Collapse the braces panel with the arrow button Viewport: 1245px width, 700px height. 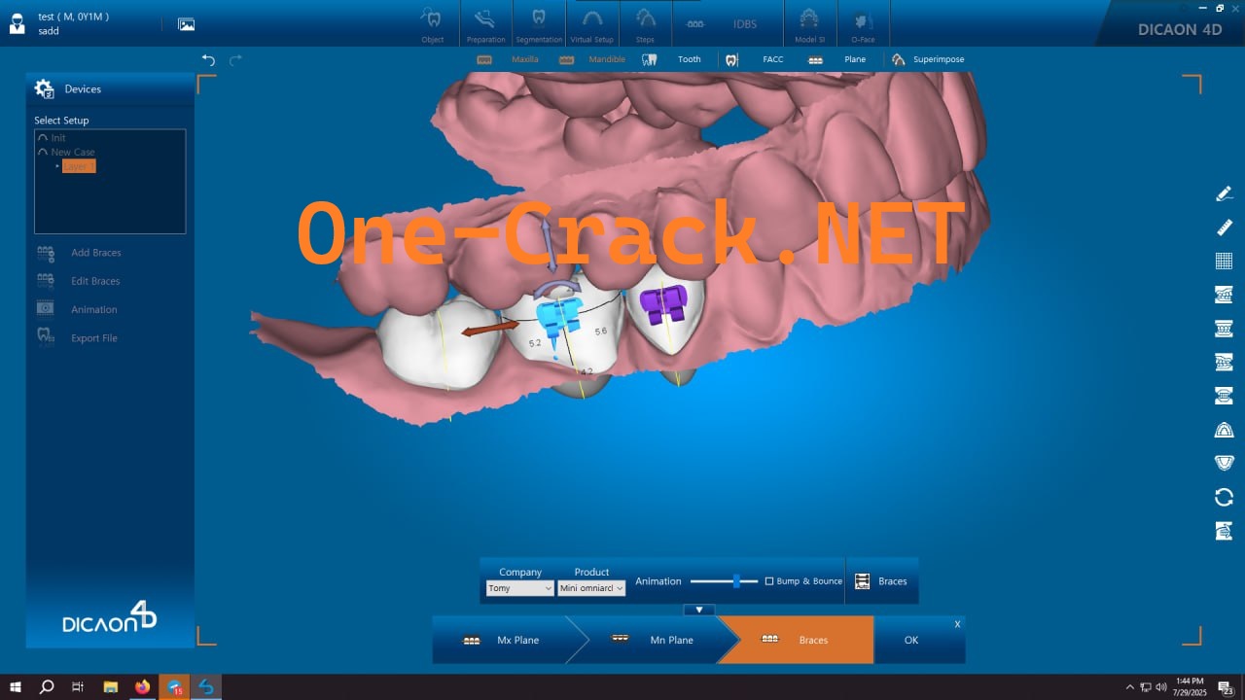coord(698,610)
